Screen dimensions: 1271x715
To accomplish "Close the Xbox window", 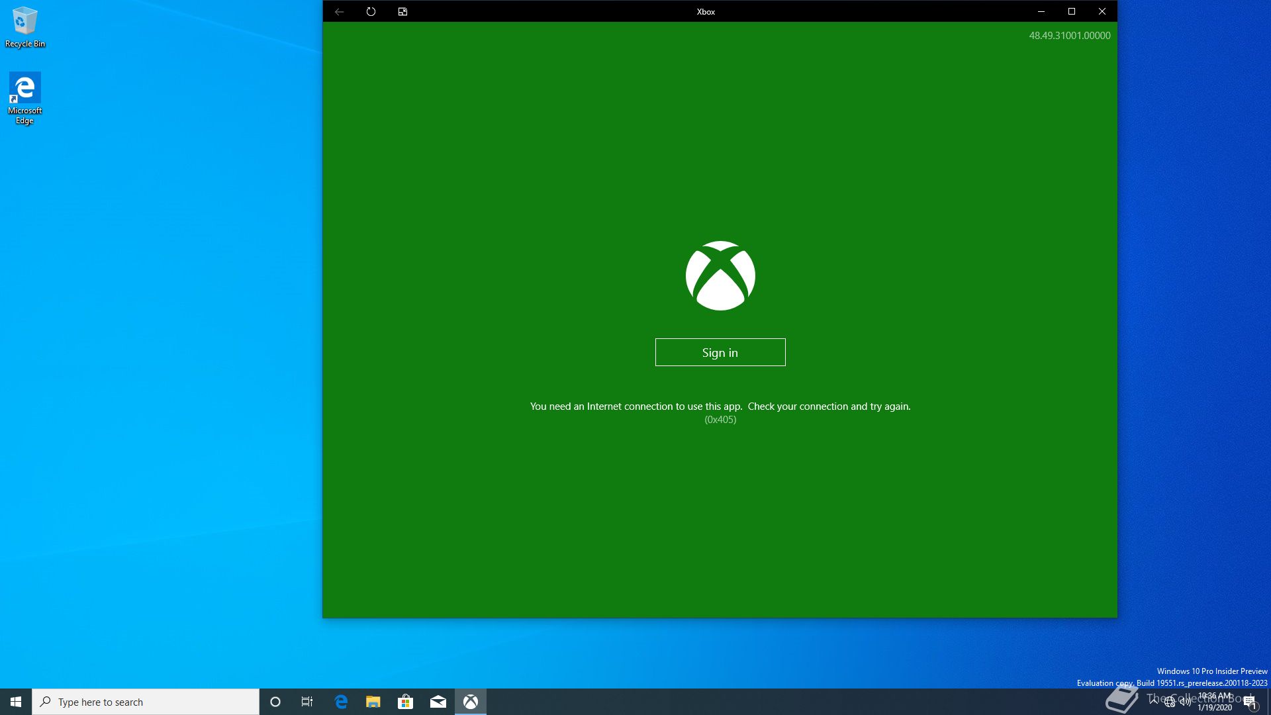I will pyautogui.click(x=1102, y=11).
